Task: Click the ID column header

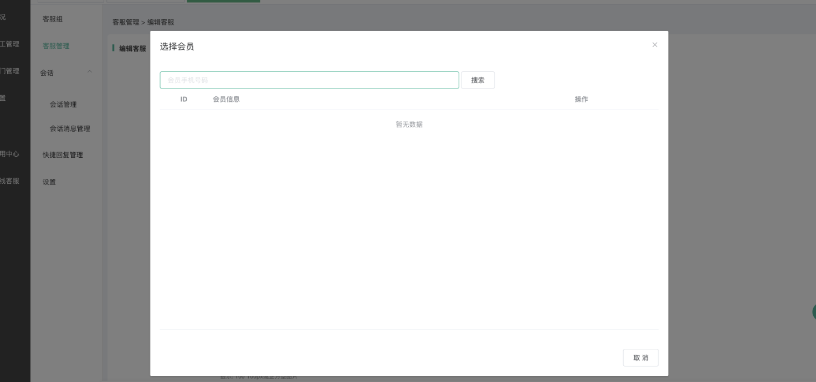Action: pyautogui.click(x=184, y=99)
